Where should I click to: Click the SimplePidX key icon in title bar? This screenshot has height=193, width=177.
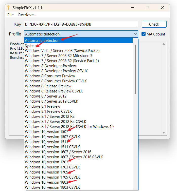8,8
